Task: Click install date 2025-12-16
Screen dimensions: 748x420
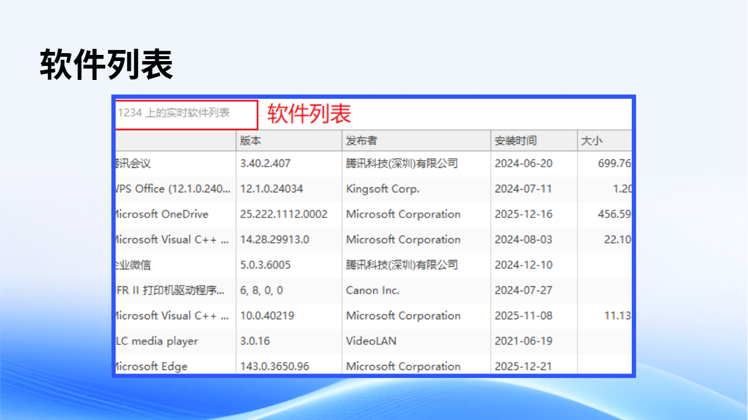Action: pyautogui.click(x=523, y=214)
